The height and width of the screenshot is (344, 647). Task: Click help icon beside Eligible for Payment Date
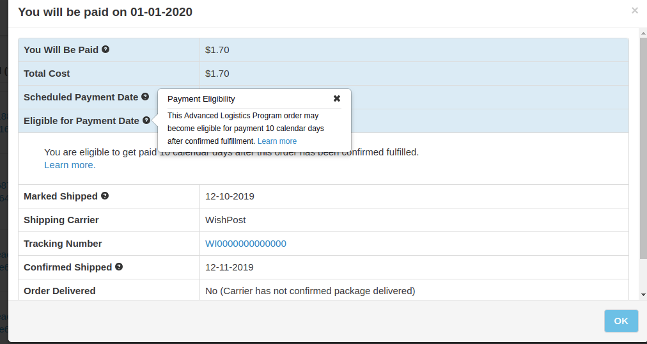[146, 120]
